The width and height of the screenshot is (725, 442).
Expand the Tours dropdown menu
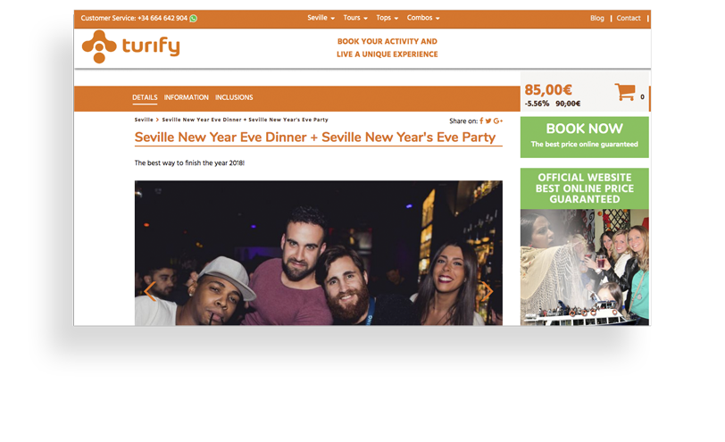tap(355, 18)
